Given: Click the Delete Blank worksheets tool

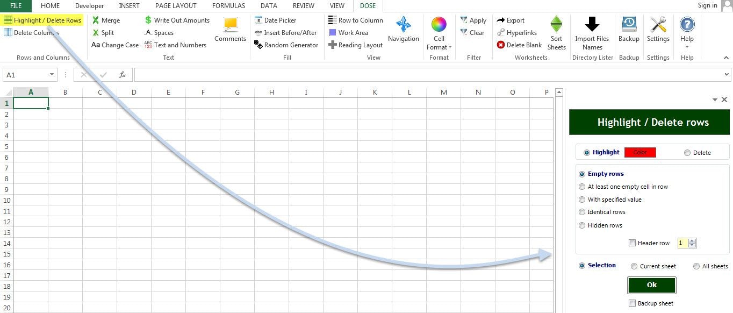Looking at the screenshot, I should [x=519, y=45].
